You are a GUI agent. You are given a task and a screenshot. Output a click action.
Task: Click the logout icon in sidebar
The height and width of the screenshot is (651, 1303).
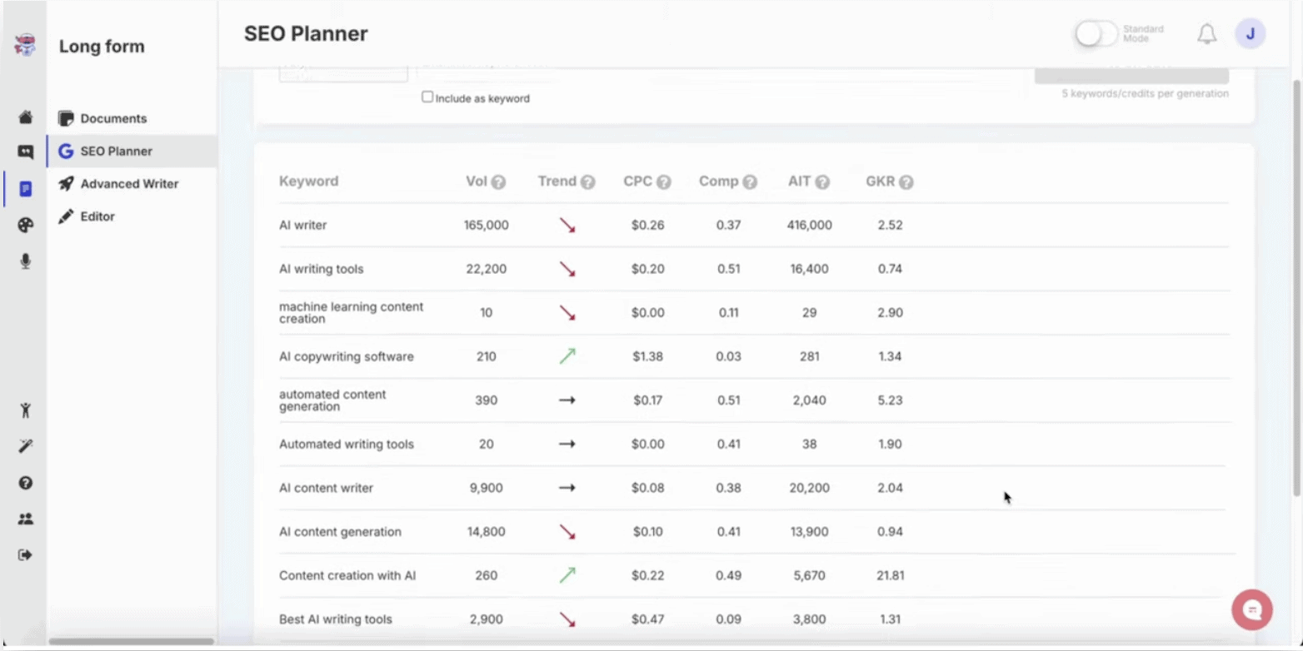[26, 555]
